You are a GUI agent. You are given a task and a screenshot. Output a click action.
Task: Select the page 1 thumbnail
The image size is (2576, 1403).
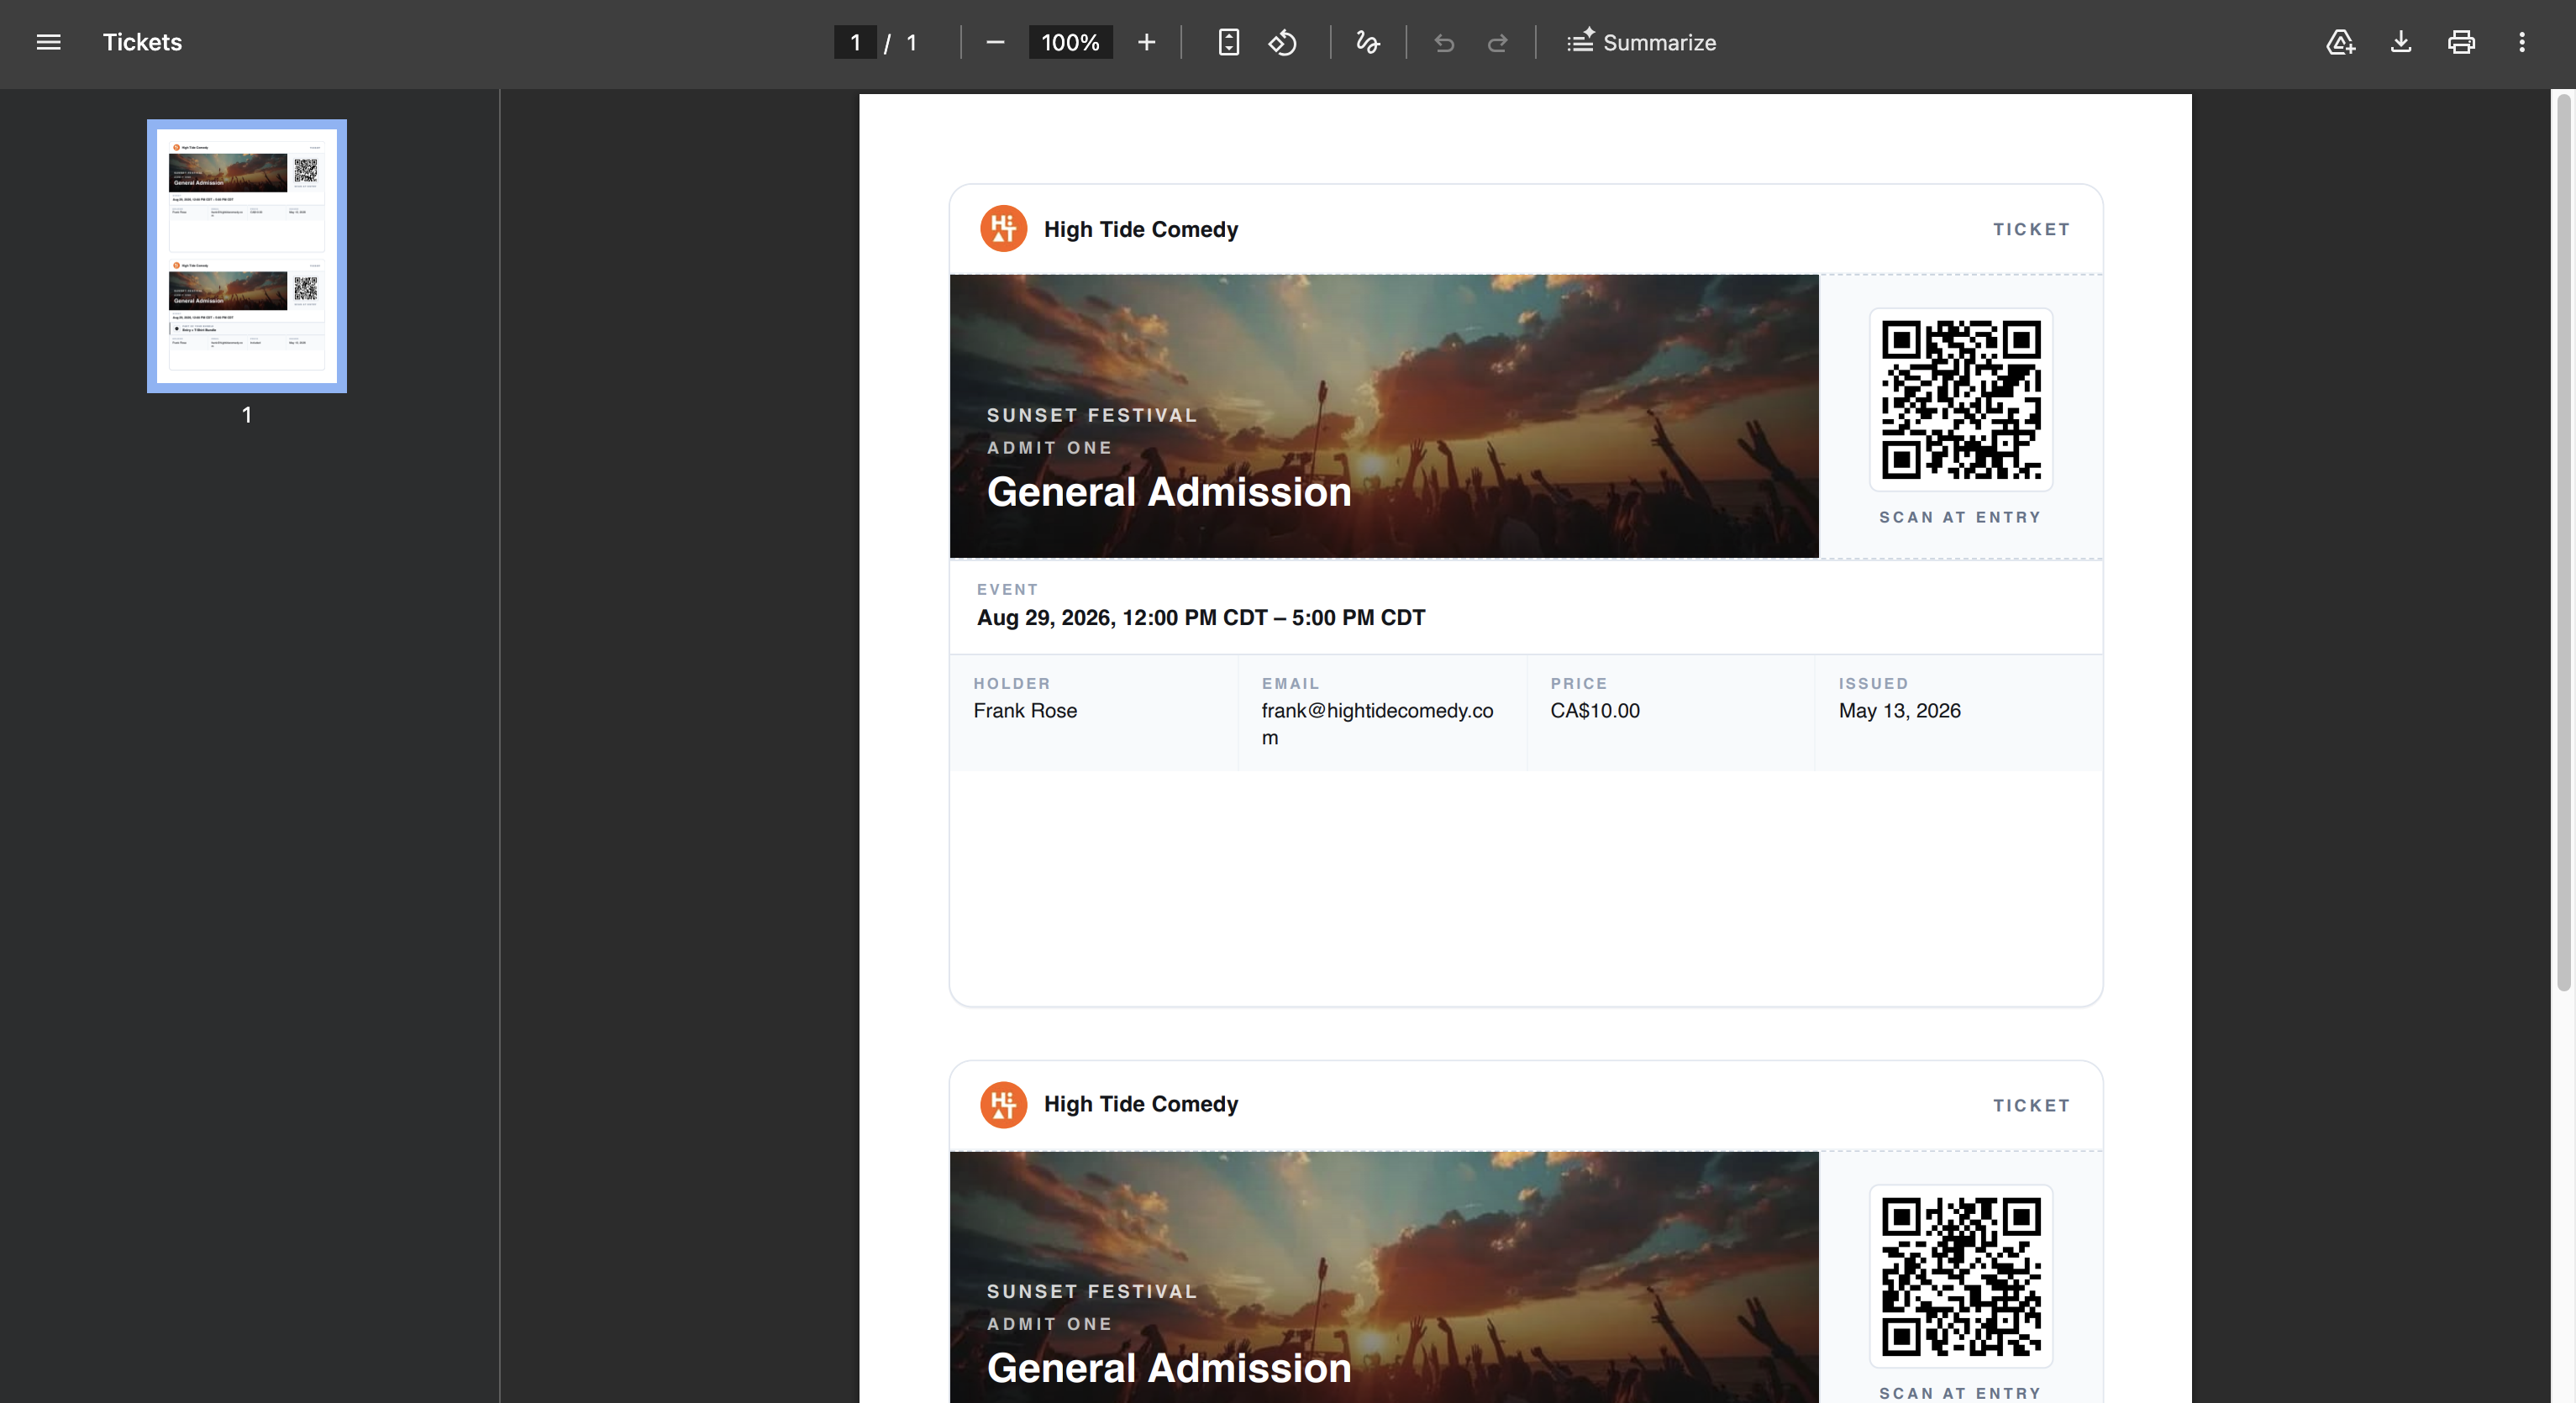point(247,256)
